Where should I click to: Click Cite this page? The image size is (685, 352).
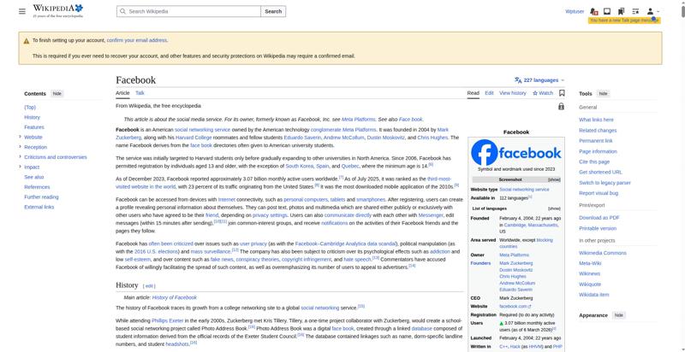tap(594, 161)
